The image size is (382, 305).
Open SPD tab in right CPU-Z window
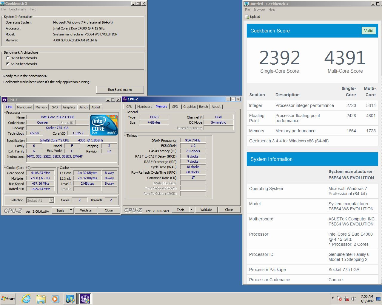click(x=175, y=107)
